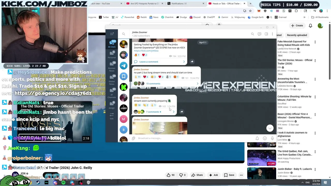The height and width of the screenshot is (186, 331).
Task: Switch to the Watch later - YouTube tab
Action: click(x=106, y=4)
